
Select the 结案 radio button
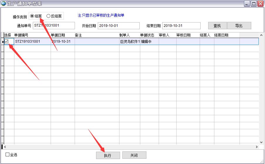tap(32, 16)
